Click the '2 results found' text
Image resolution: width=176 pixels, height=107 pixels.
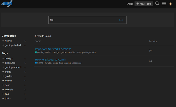43,36
